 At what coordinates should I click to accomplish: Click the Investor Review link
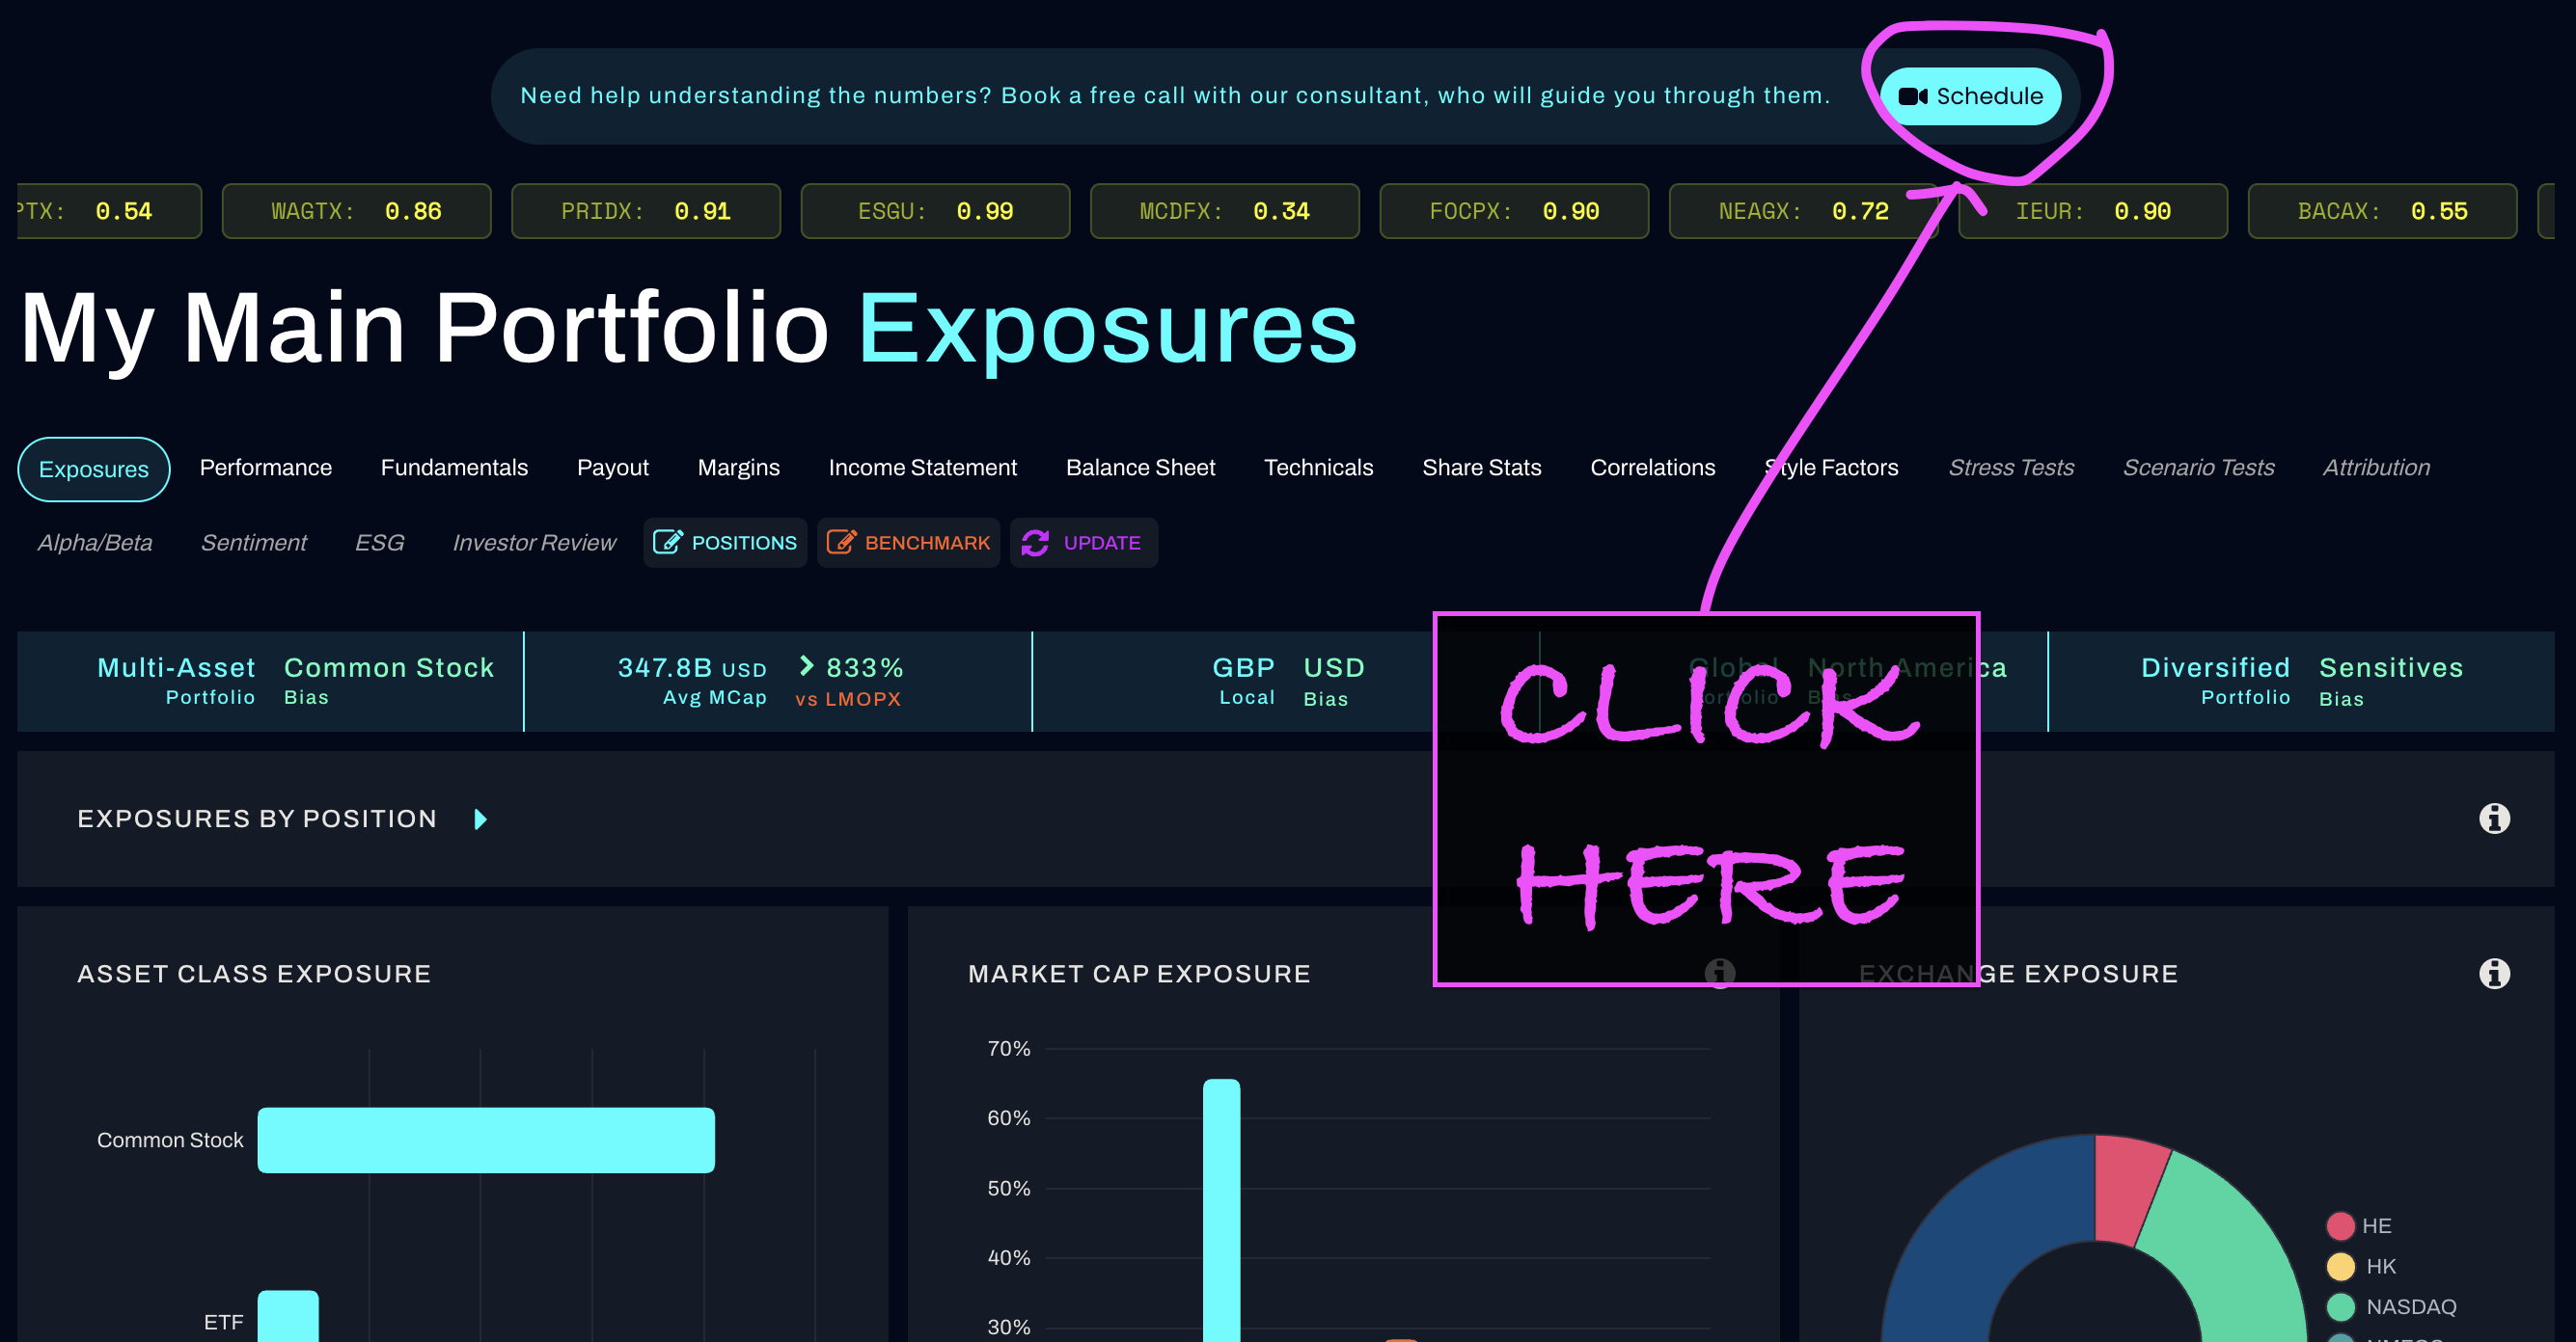click(x=534, y=542)
